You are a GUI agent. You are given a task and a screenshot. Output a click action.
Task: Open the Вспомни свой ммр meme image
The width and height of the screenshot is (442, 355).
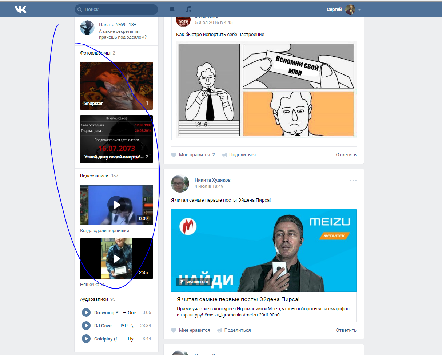point(266,90)
